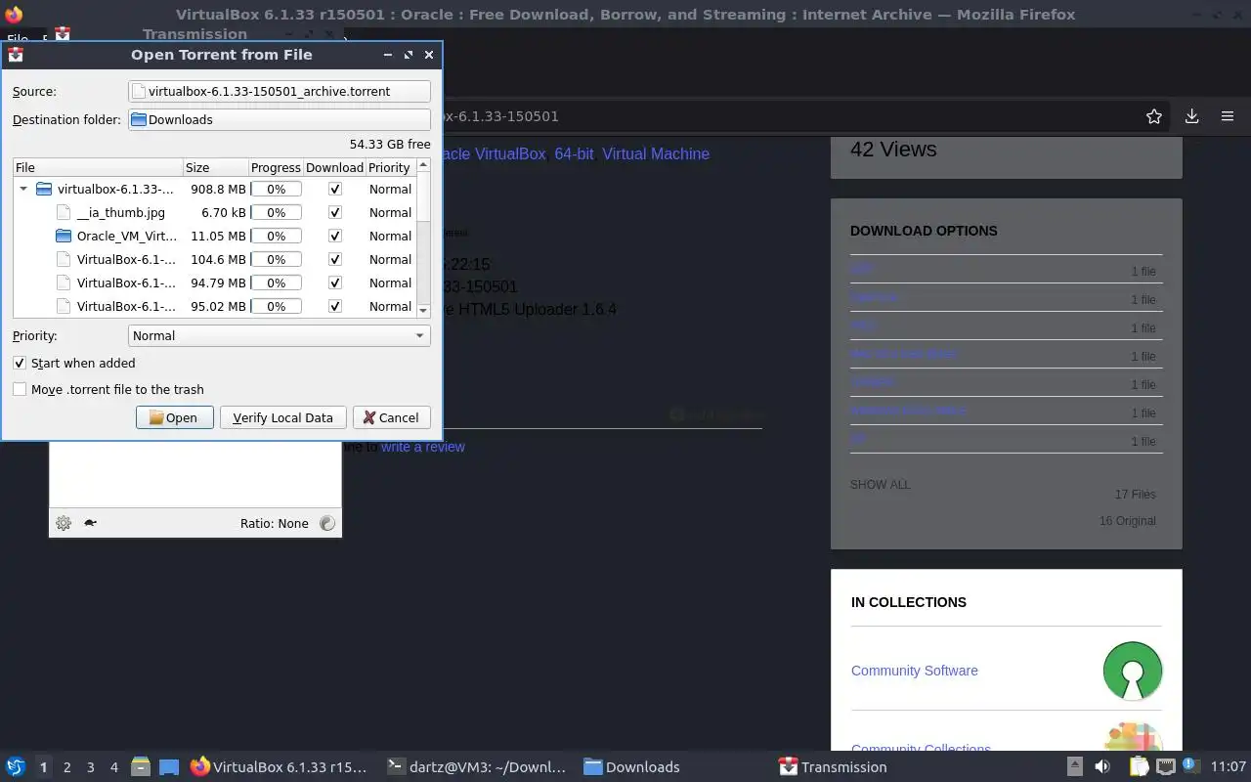Image resolution: width=1251 pixels, height=782 pixels.
Task: Uncheck Download for the 95.02 MB file
Action: tap(335, 306)
